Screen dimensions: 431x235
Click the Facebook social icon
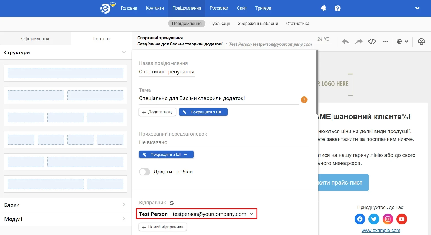pos(360,219)
